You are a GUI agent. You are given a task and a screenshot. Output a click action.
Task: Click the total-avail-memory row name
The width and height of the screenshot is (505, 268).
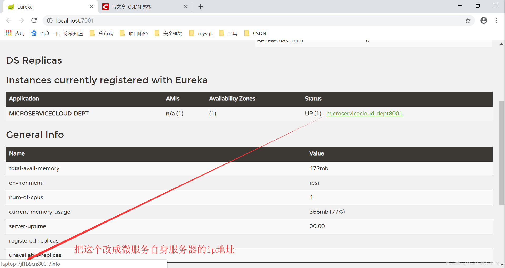[34, 168]
